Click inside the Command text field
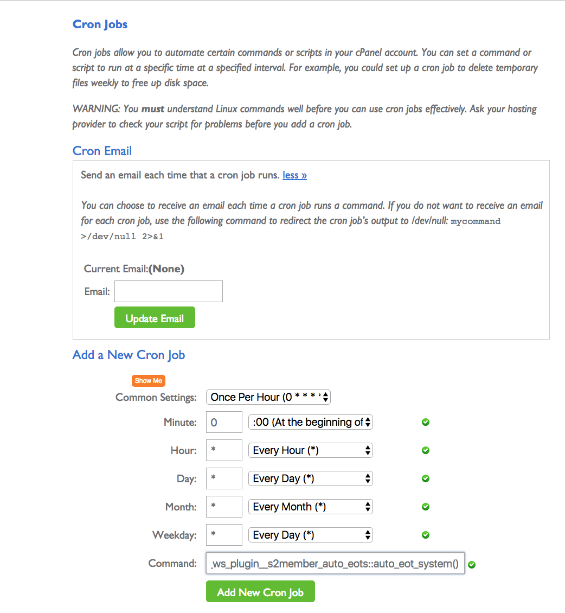Viewport: 565px width, 613px height. (335, 563)
